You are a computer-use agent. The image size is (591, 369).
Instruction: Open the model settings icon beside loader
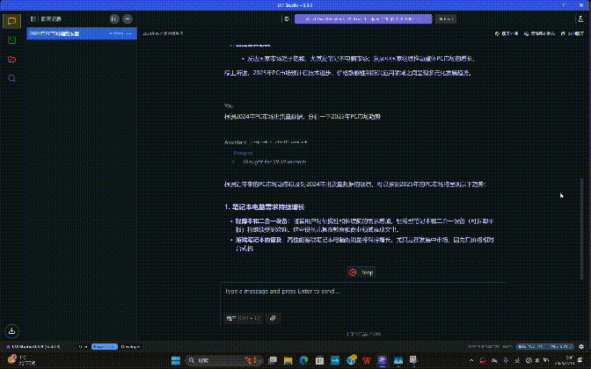pos(287,18)
